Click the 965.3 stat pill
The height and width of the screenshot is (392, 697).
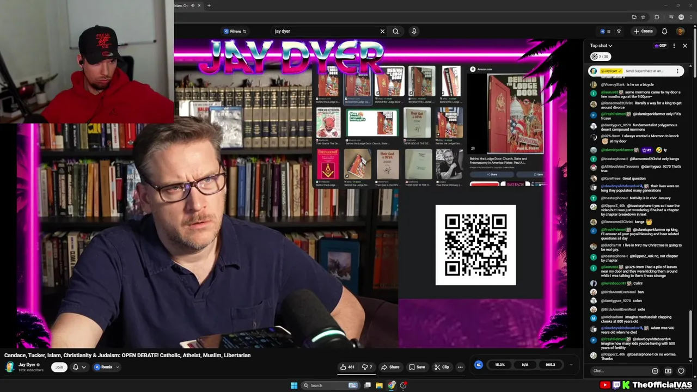pos(550,365)
